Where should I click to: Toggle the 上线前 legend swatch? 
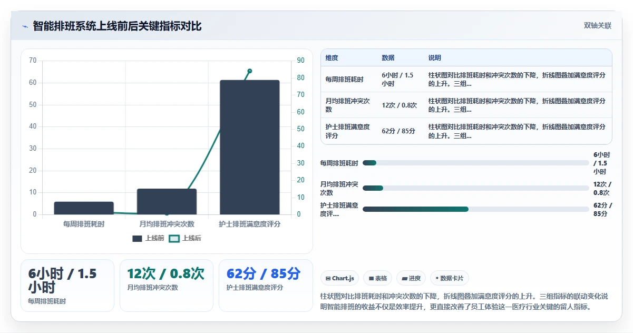coord(138,239)
